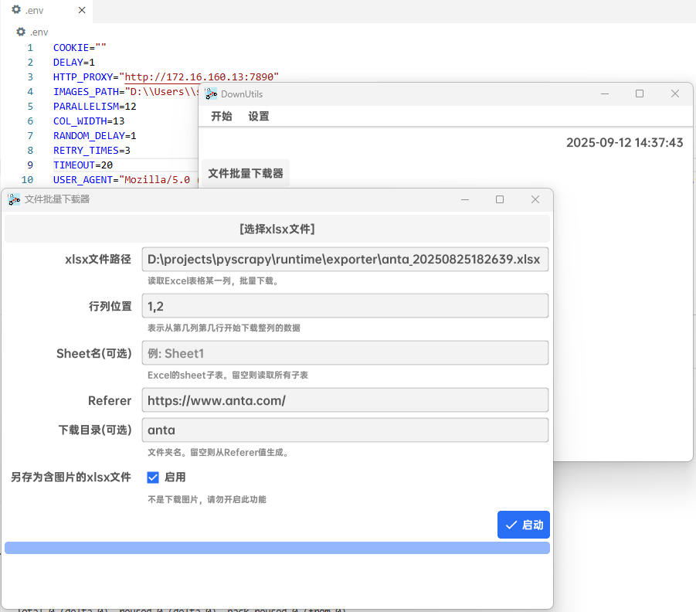Image resolution: width=696 pixels, height=612 pixels.
Task: Click the COOKIE="" line
Action: pos(80,47)
